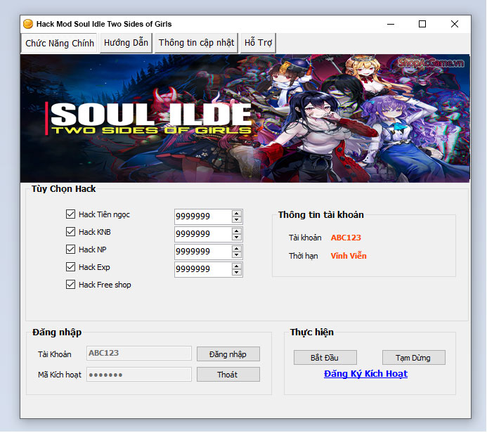This screenshot has width=487, height=433.
Task: Increase Hack NP value with up arrow
Action: pos(237,249)
